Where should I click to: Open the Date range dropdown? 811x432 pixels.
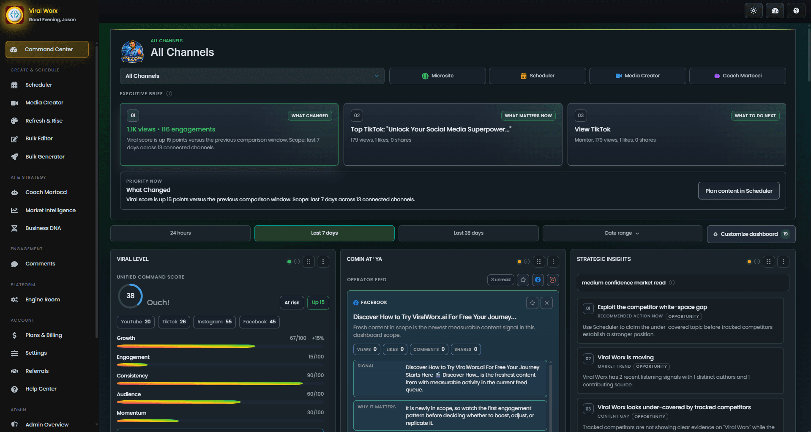click(622, 233)
